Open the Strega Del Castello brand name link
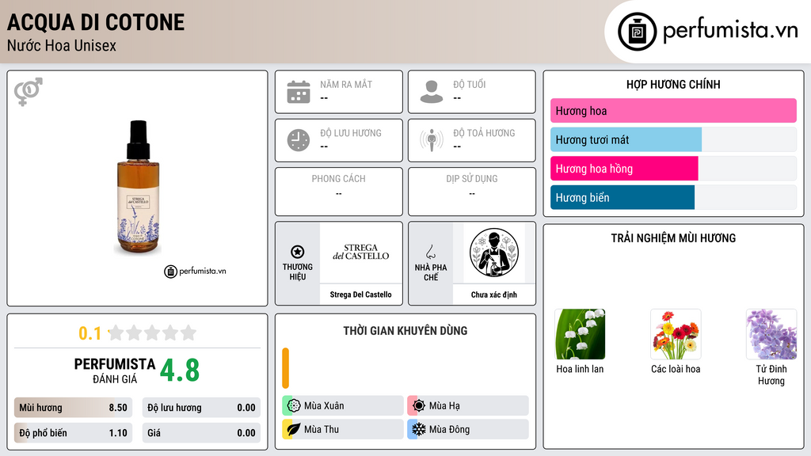Viewport: 811px width, 456px height. (x=360, y=294)
